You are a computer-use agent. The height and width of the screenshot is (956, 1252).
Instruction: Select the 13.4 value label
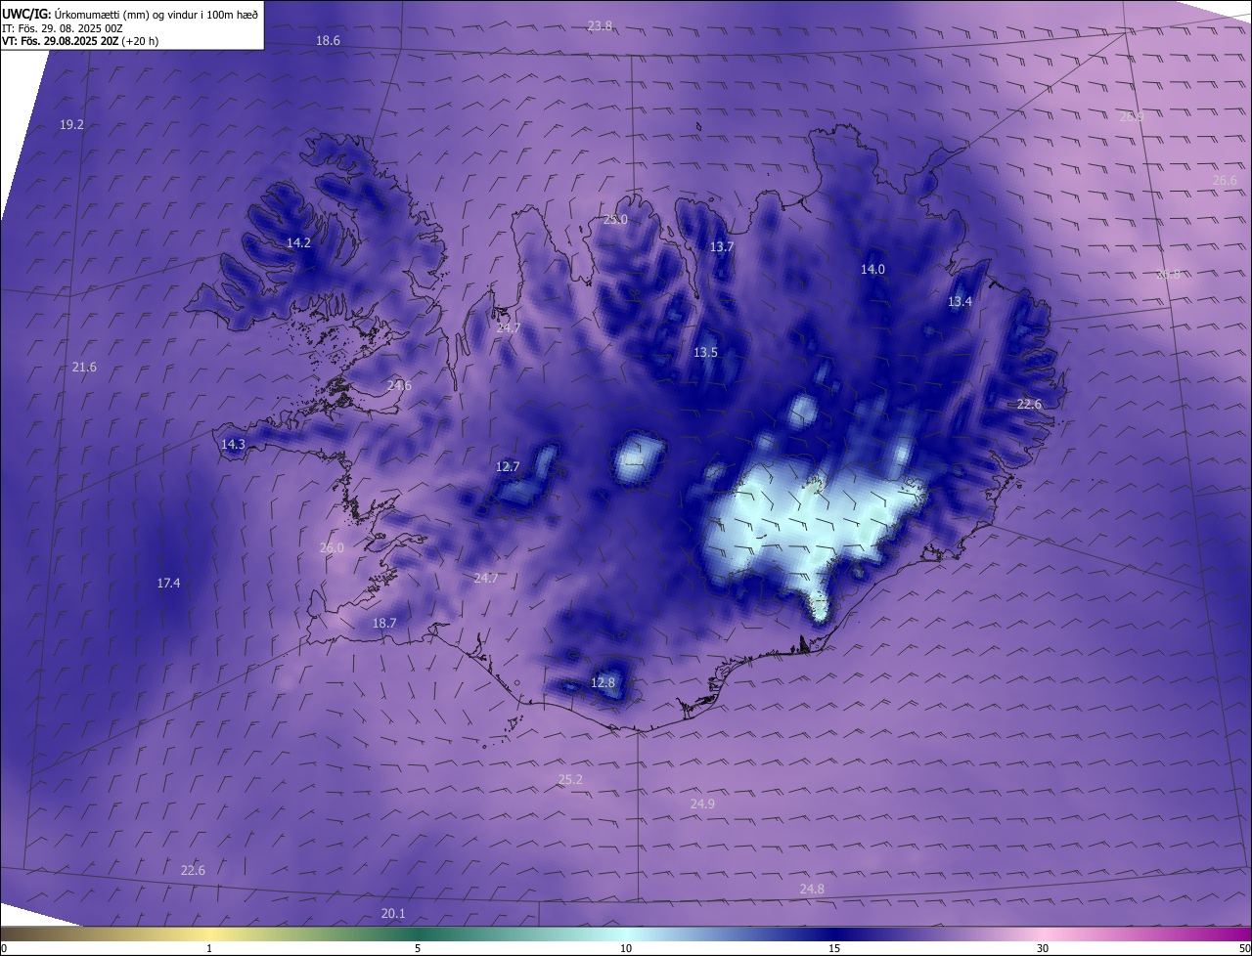point(960,302)
